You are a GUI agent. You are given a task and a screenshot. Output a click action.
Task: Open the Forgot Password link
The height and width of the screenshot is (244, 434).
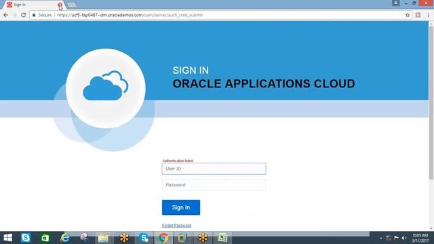[176, 226]
